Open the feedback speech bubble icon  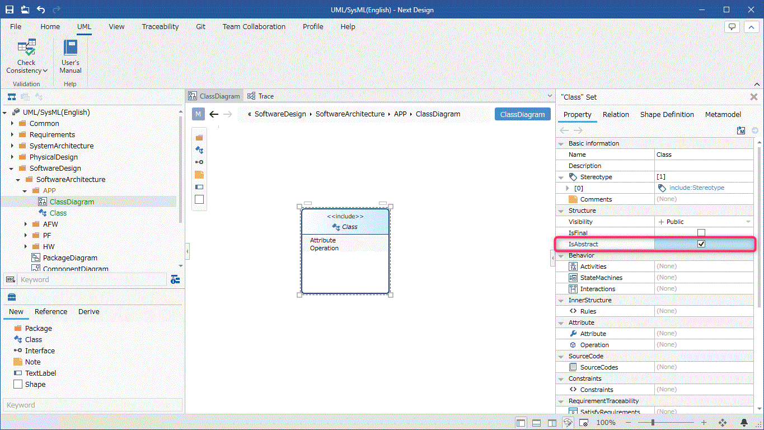tap(732, 26)
